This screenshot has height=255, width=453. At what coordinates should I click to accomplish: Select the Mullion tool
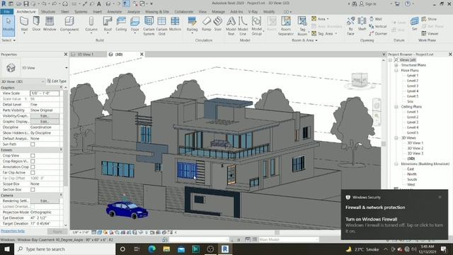point(175,23)
